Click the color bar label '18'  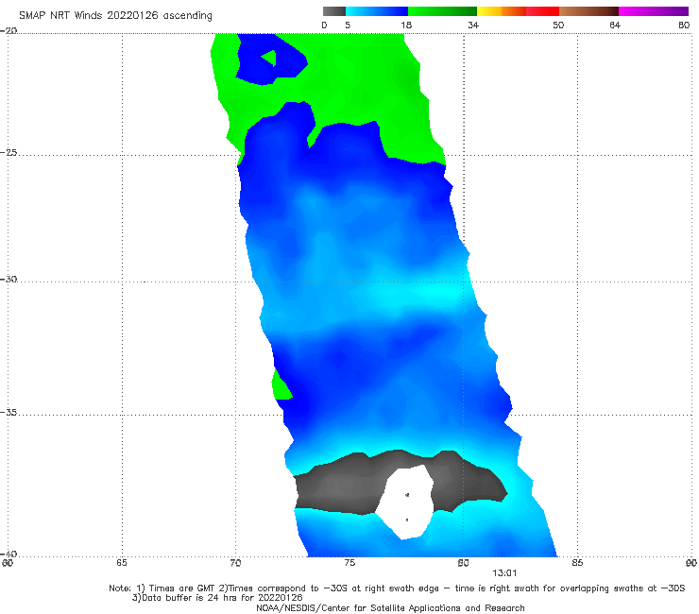click(406, 25)
